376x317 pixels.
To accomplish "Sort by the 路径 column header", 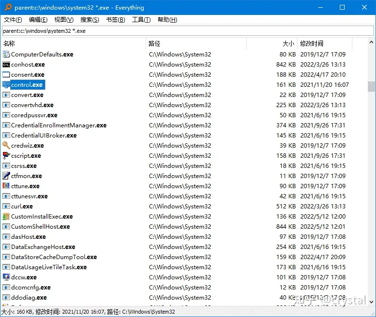I will [196, 43].
